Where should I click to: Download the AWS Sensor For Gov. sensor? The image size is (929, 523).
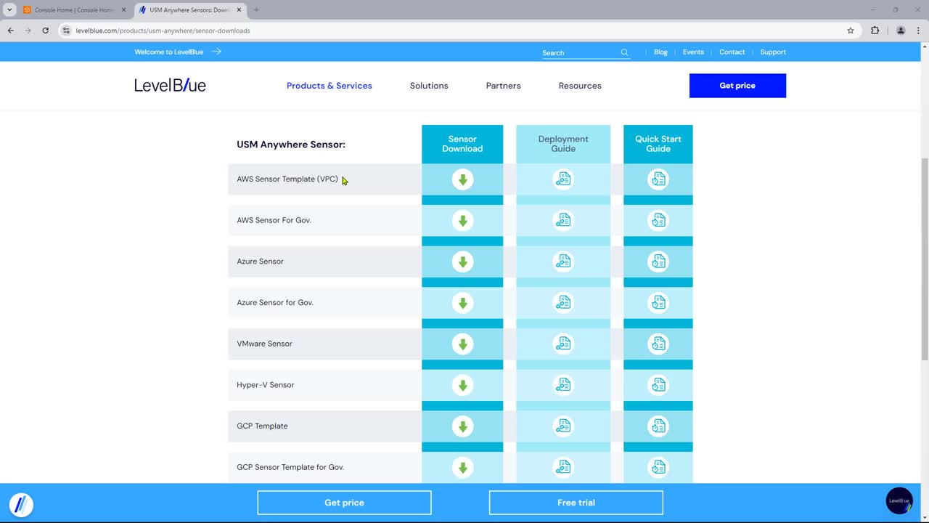[x=462, y=220]
